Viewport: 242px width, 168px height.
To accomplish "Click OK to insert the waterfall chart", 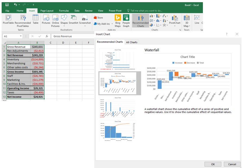I will tap(213, 164).
